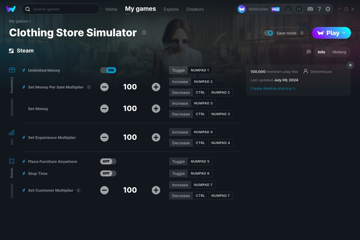Screen dimensions: 360x240
Task: Open the chat bubble icon near Info
Action: pos(308,52)
